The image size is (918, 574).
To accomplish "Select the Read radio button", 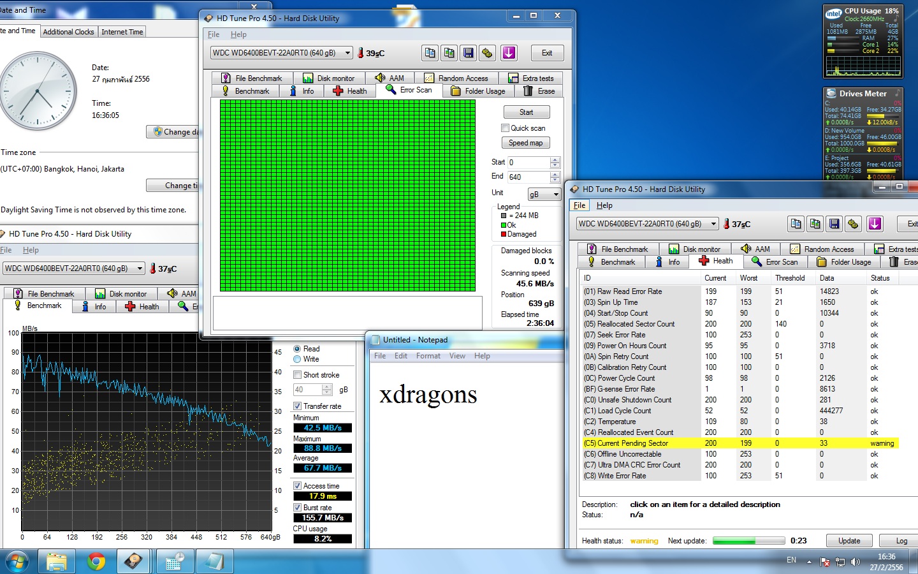I will pos(297,349).
